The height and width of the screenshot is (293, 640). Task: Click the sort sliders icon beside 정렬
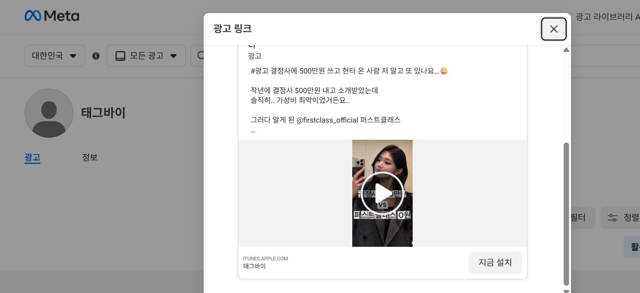tap(613, 218)
